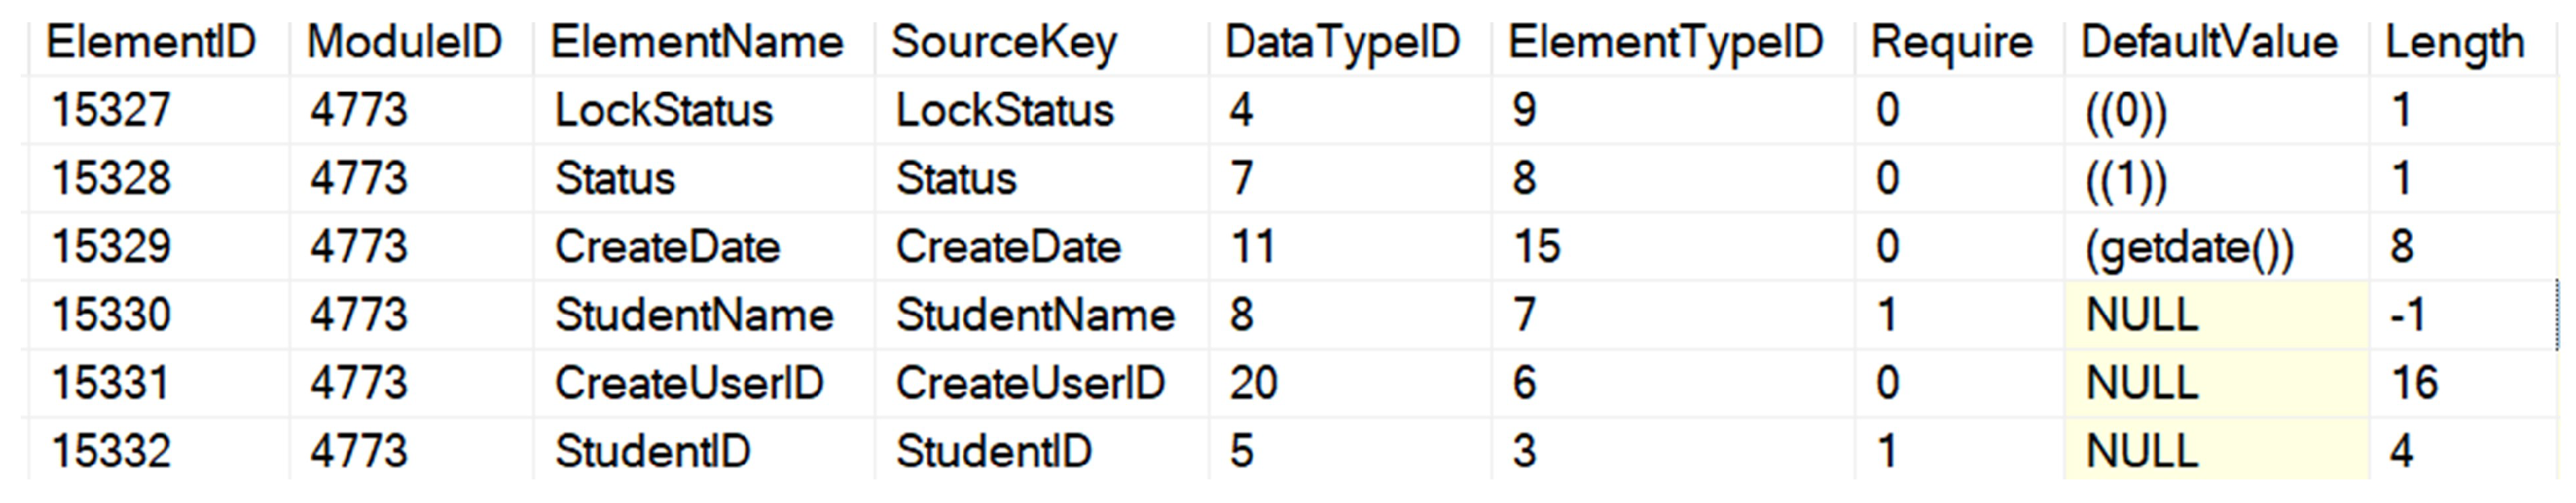Click the ElementID column header
The width and height of the screenshot is (2576, 503).
[x=151, y=43]
